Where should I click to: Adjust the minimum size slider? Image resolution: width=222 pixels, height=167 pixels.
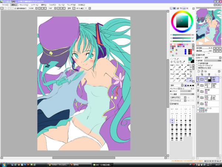coord(187,91)
